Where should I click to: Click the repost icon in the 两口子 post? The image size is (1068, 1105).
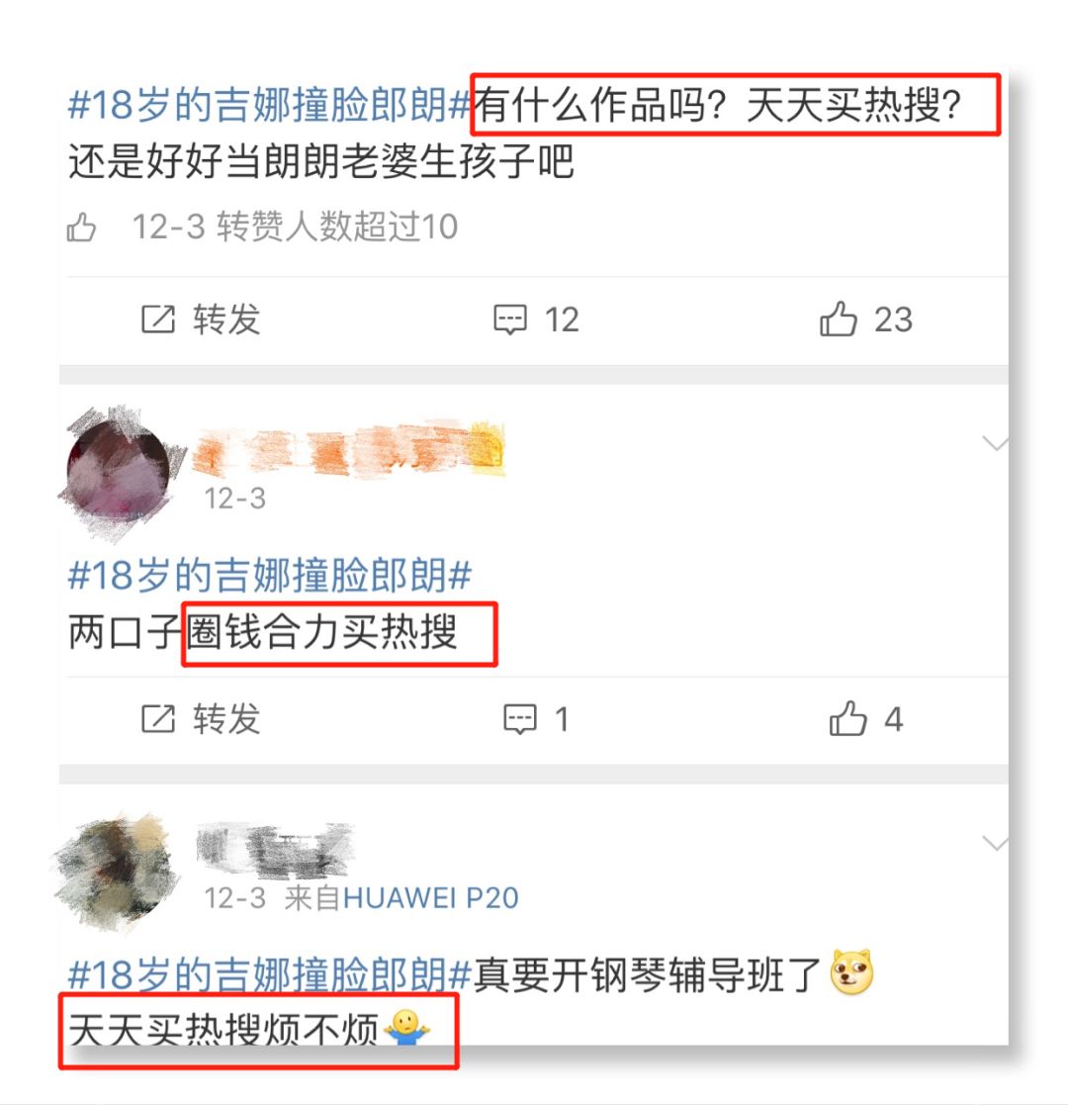[x=158, y=719]
